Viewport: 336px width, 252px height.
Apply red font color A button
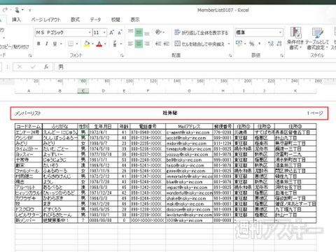99,43
